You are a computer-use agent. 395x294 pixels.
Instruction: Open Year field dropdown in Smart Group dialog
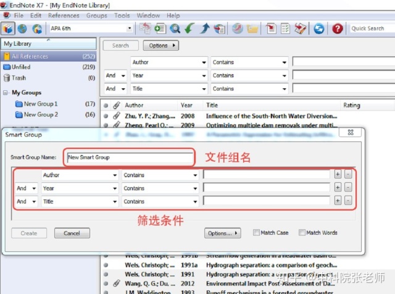115,188
